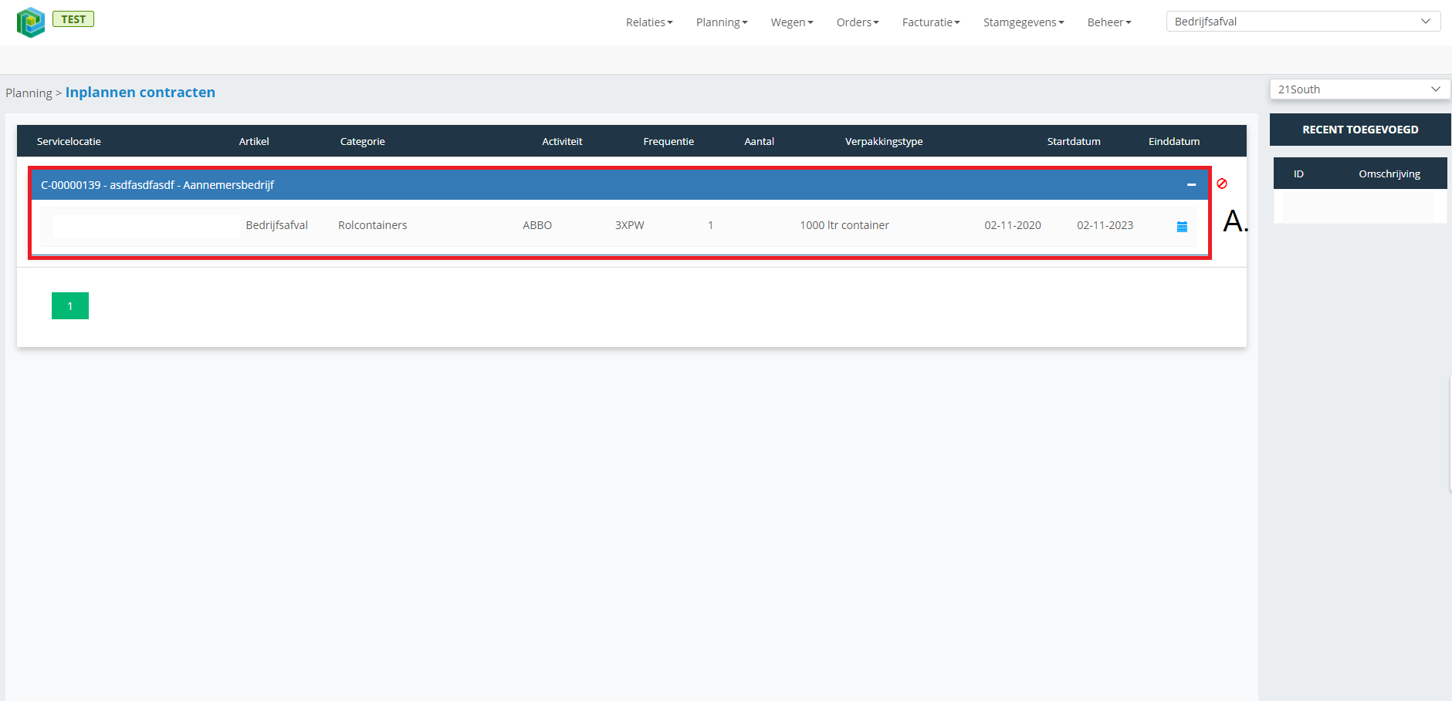This screenshot has height=701, width=1452.
Task: Click the Aantal column header
Action: click(x=760, y=141)
